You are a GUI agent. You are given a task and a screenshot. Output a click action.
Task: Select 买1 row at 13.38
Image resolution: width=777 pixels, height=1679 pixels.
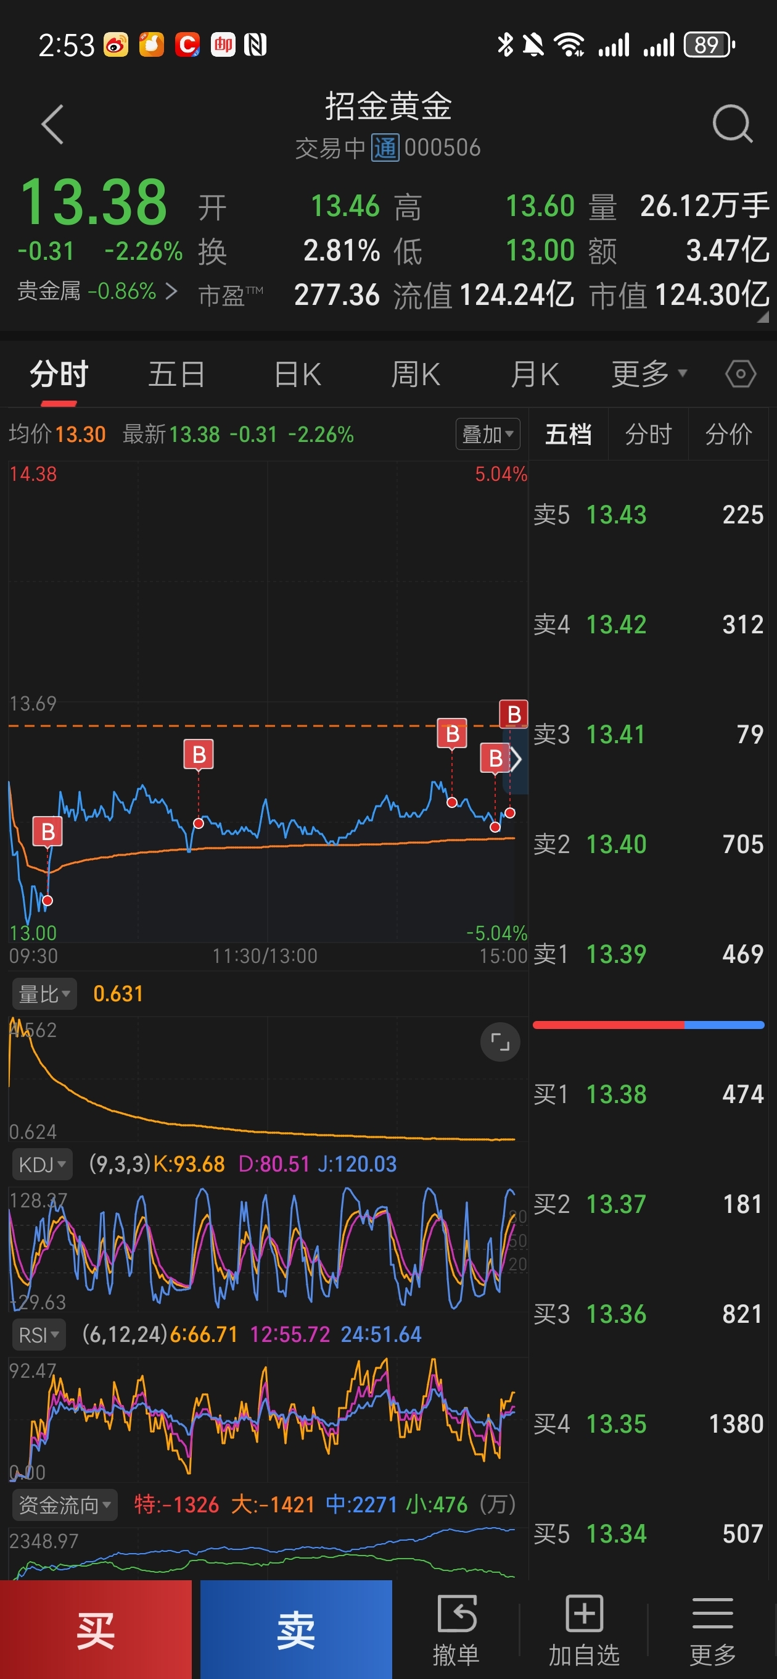tap(648, 1094)
